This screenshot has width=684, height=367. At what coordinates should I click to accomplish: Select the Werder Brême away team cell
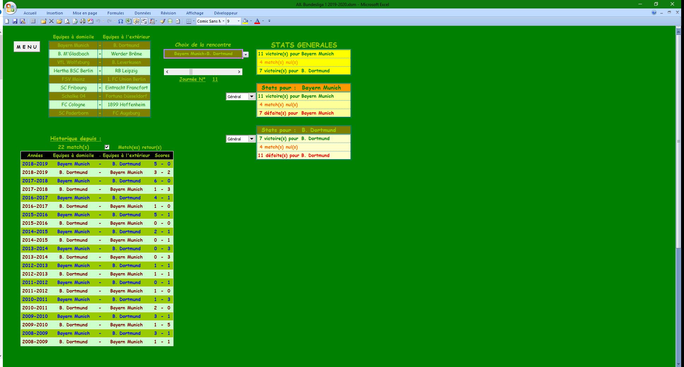(x=126, y=54)
